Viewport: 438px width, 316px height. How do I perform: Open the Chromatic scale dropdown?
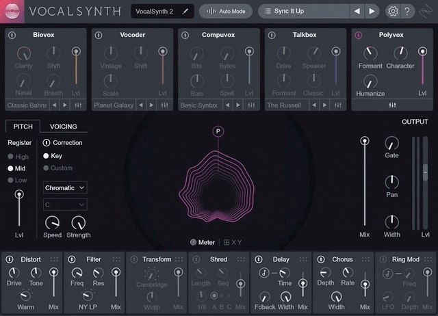pyautogui.click(x=65, y=187)
